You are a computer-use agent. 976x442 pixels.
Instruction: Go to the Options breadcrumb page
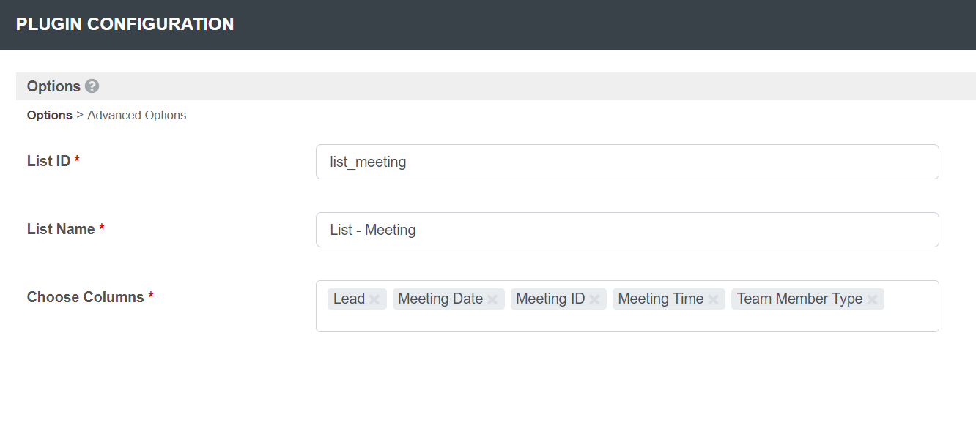(x=49, y=115)
